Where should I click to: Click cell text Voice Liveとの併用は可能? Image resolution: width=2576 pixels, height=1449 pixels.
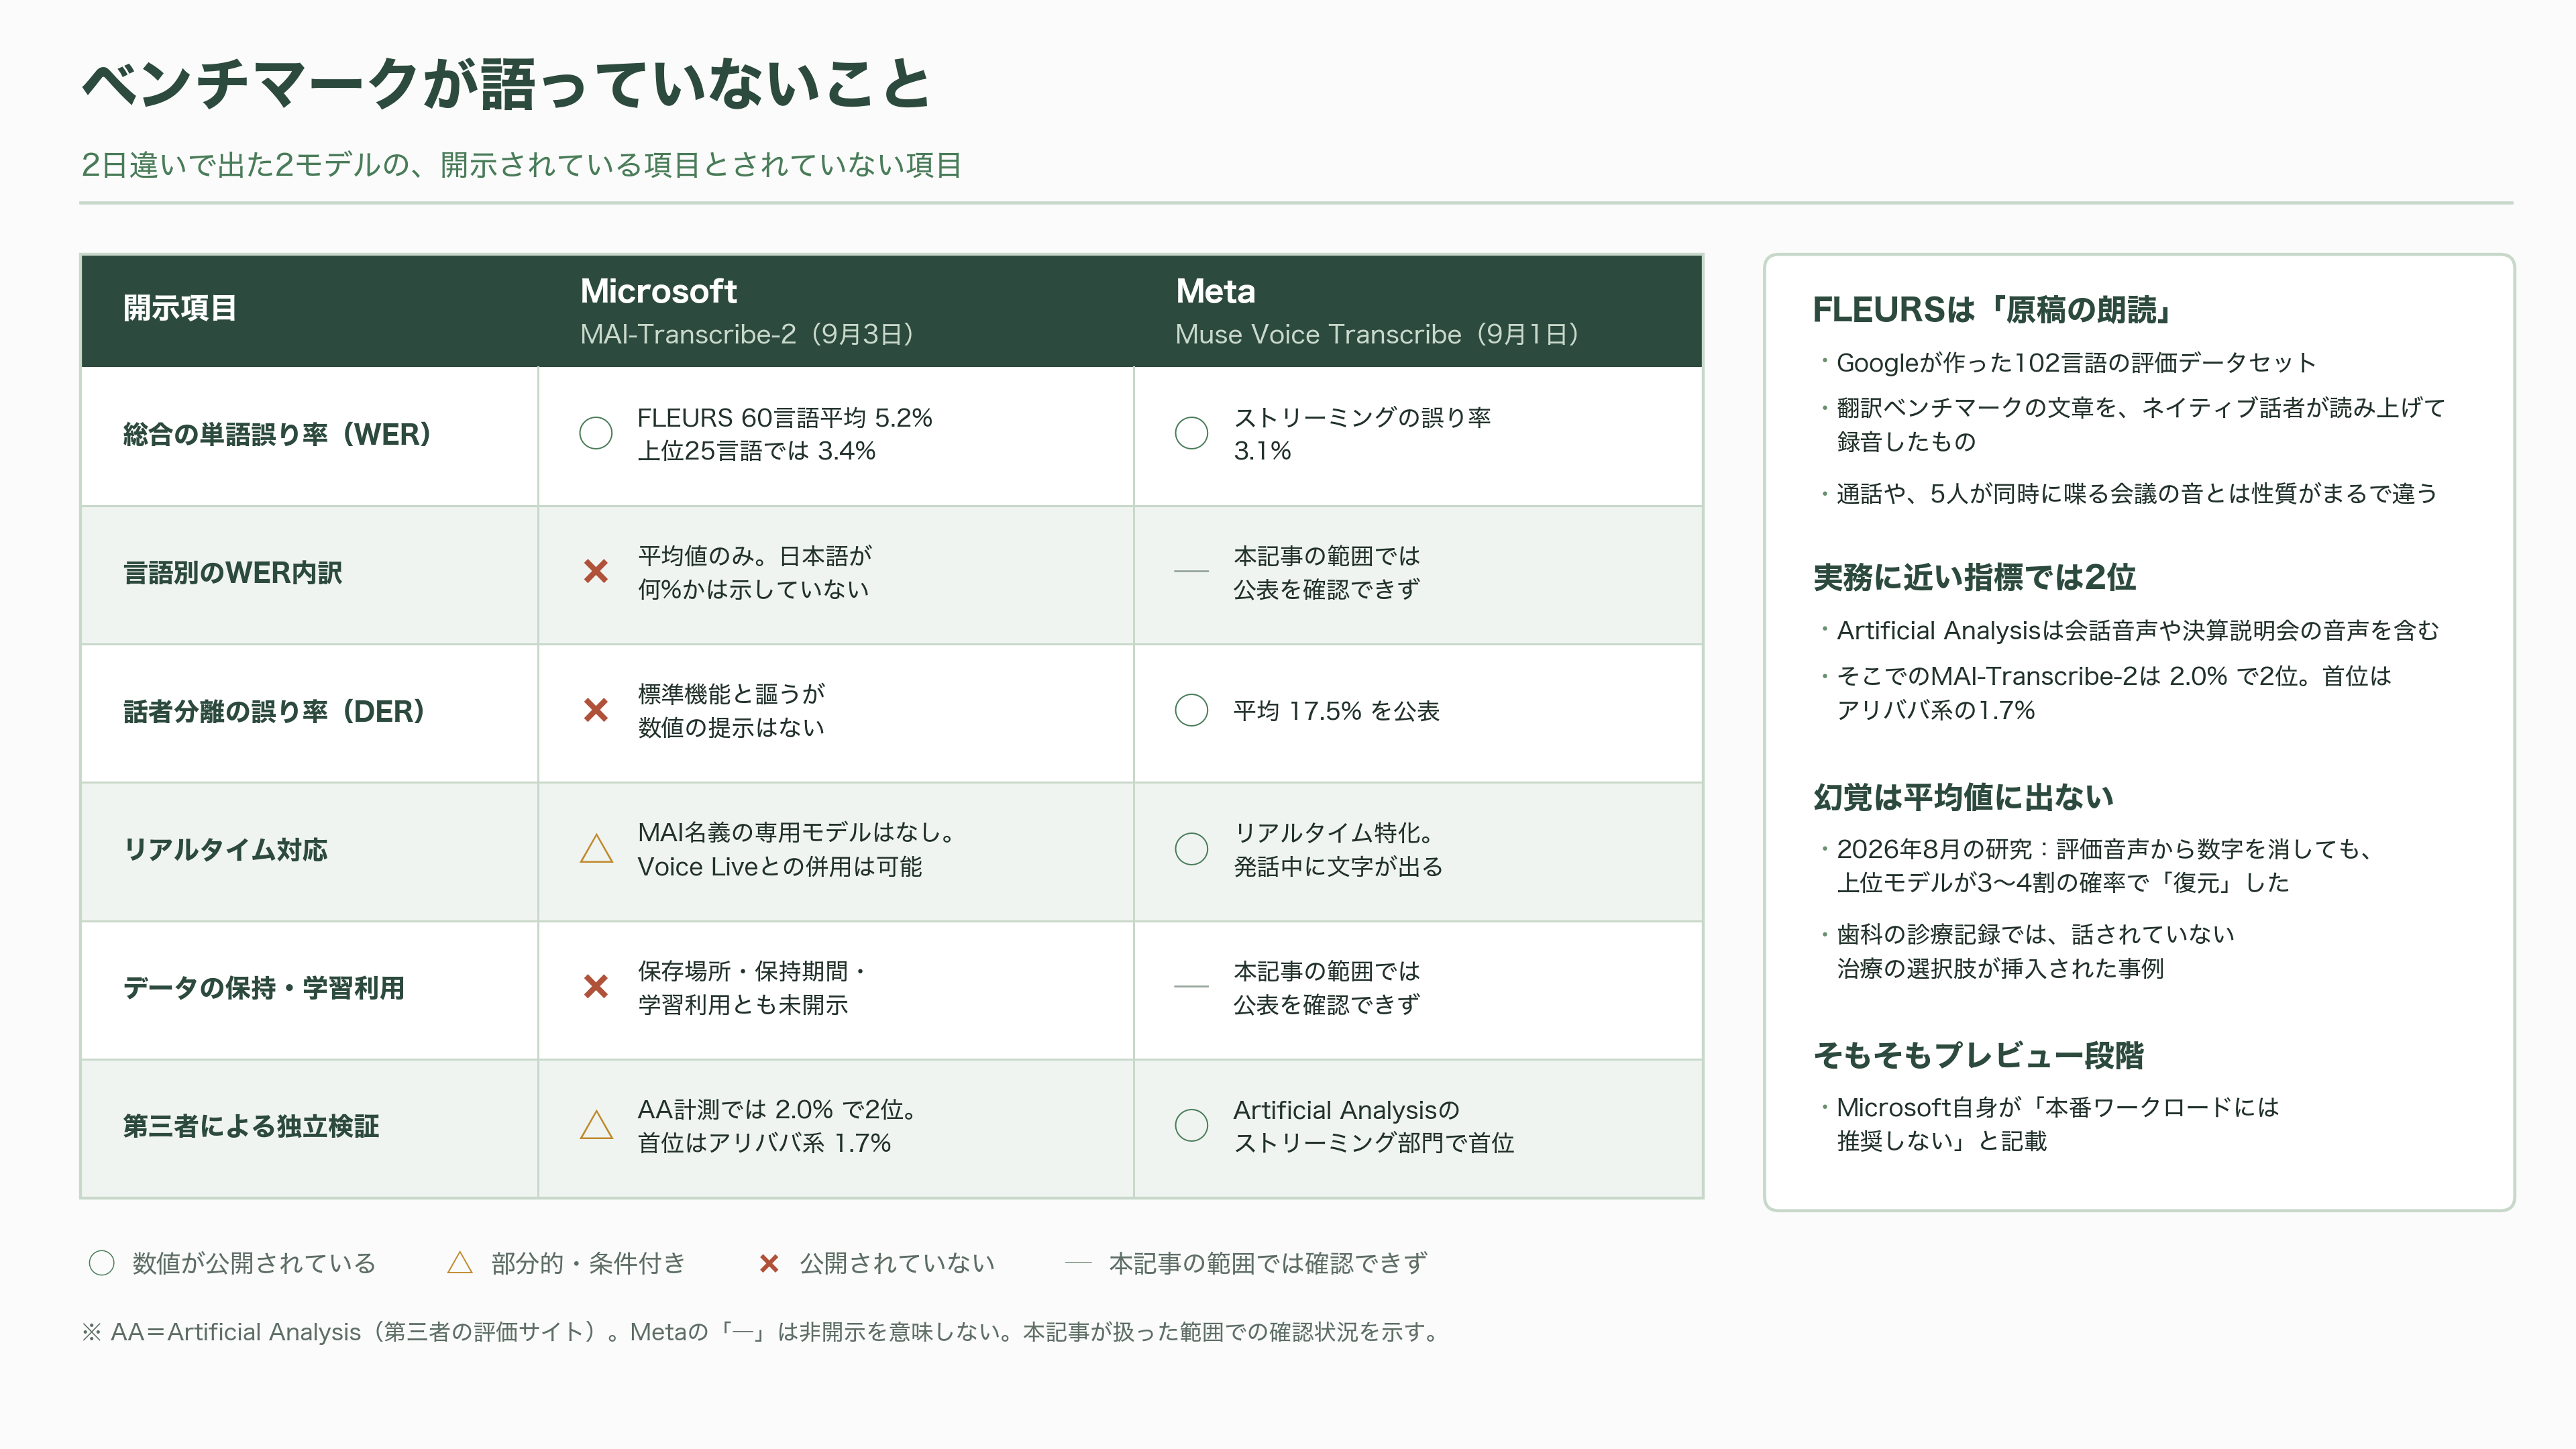click(780, 866)
